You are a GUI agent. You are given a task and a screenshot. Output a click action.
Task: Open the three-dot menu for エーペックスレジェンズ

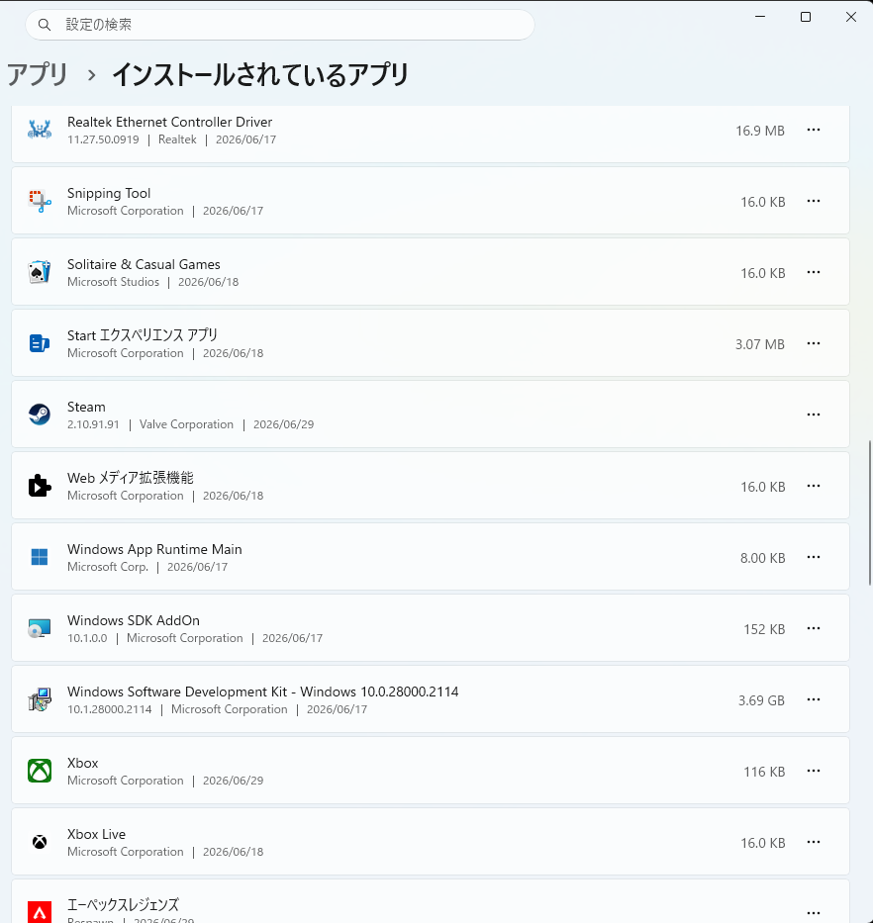[814, 913]
